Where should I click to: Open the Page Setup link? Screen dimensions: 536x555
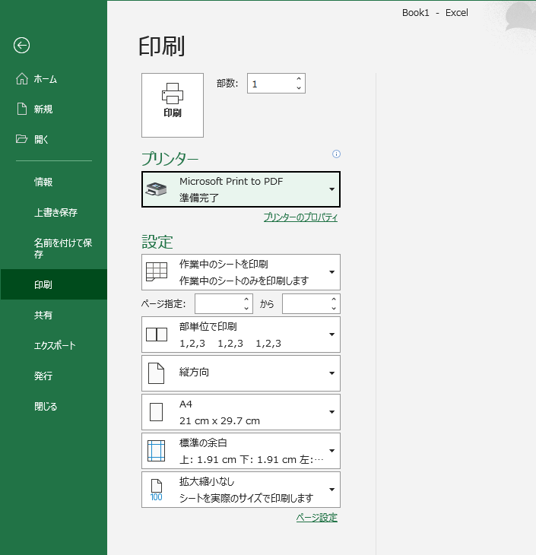[x=316, y=518]
